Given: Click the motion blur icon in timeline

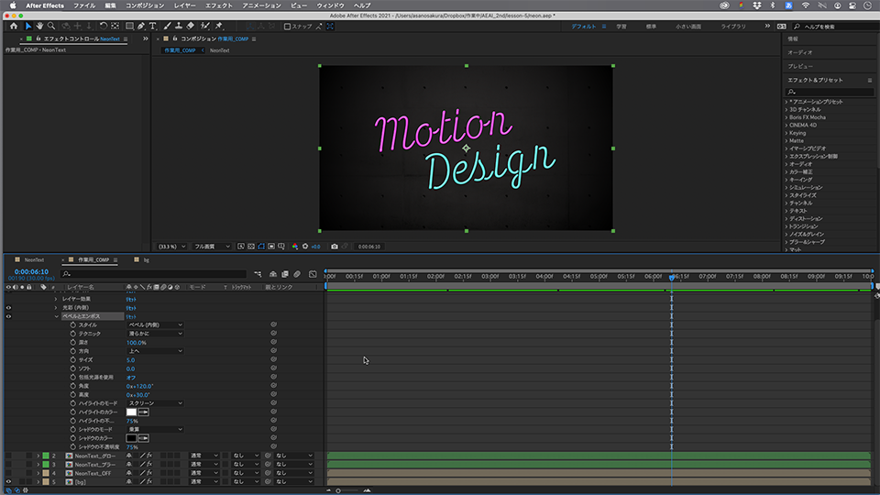Looking at the screenshot, I should coord(297,274).
